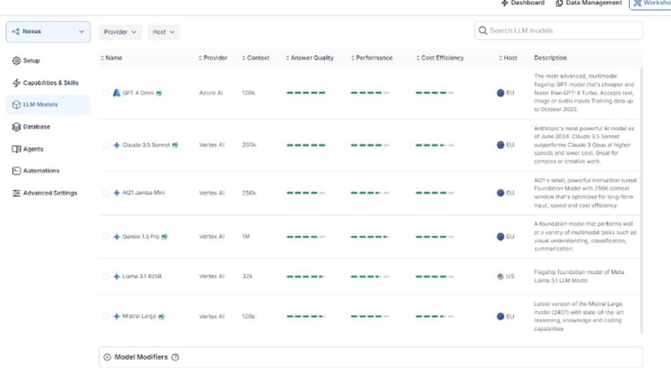The height and width of the screenshot is (368, 671).
Task: Sort by the Provider column header
Action: (213, 58)
